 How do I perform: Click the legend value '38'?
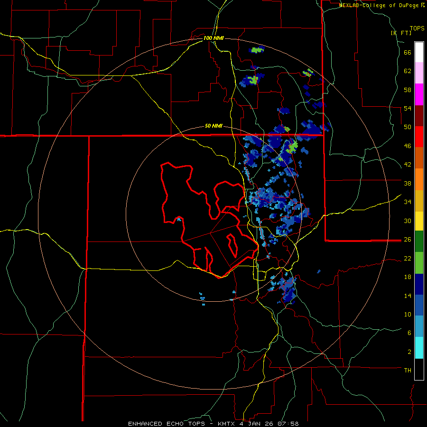click(x=408, y=183)
